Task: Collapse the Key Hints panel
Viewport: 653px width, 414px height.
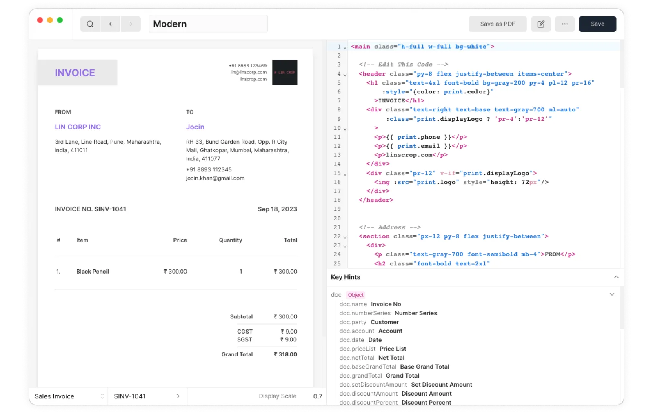Action: pos(616,277)
